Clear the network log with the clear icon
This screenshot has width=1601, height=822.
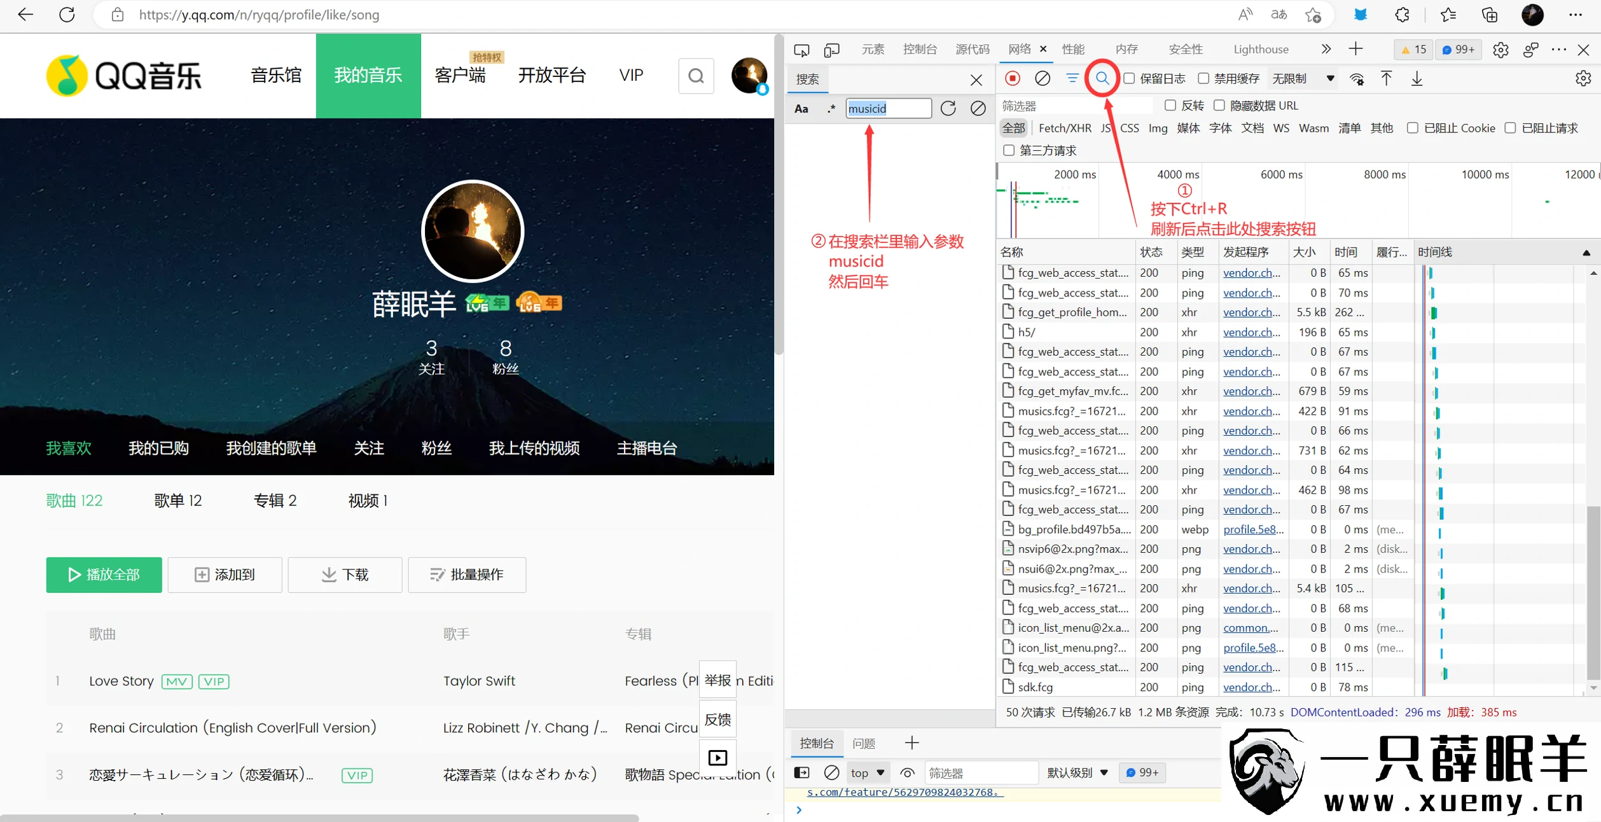1042,78
